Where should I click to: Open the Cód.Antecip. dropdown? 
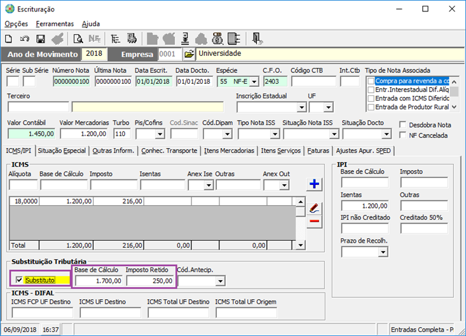tap(220, 281)
